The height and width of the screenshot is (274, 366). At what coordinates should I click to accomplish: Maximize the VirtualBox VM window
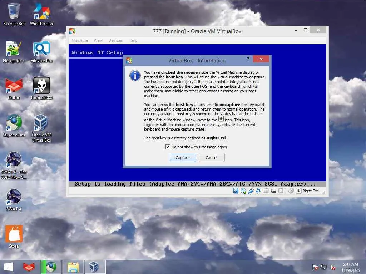[x=305, y=30]
